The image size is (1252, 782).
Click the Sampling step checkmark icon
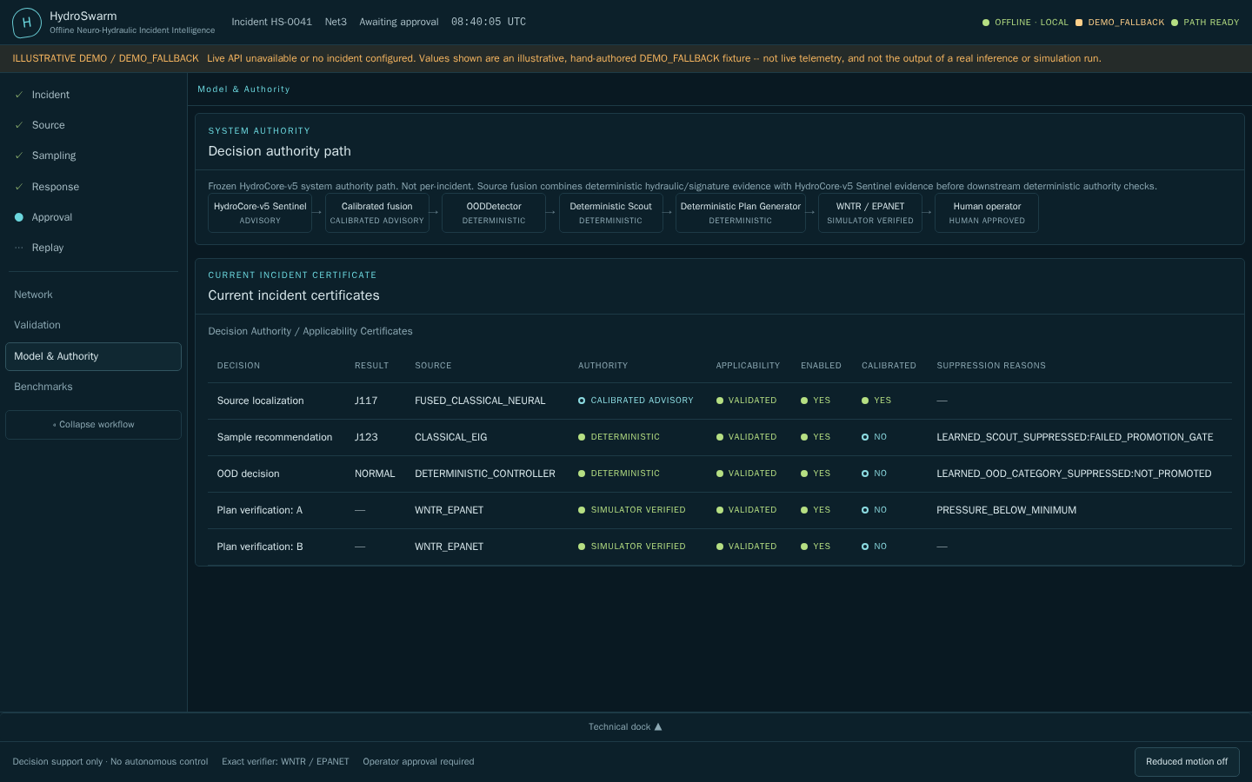(19, 156)
